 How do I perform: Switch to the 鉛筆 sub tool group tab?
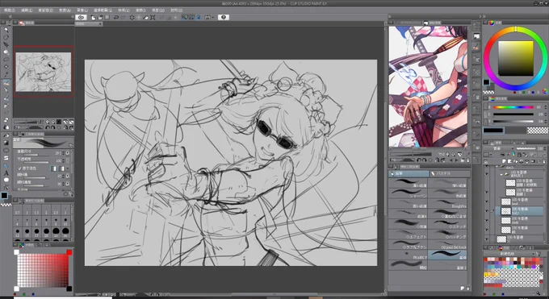409,173
